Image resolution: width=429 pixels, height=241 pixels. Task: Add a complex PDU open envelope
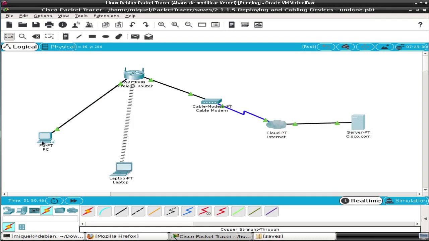(148, 36)
